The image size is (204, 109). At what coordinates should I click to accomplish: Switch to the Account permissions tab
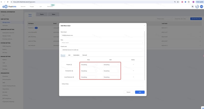[x=85, y=55]
